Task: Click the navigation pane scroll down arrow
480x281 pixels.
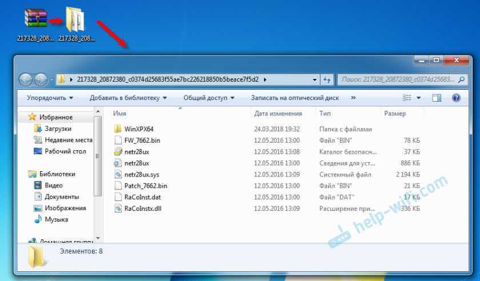Action: pos(98,238)
